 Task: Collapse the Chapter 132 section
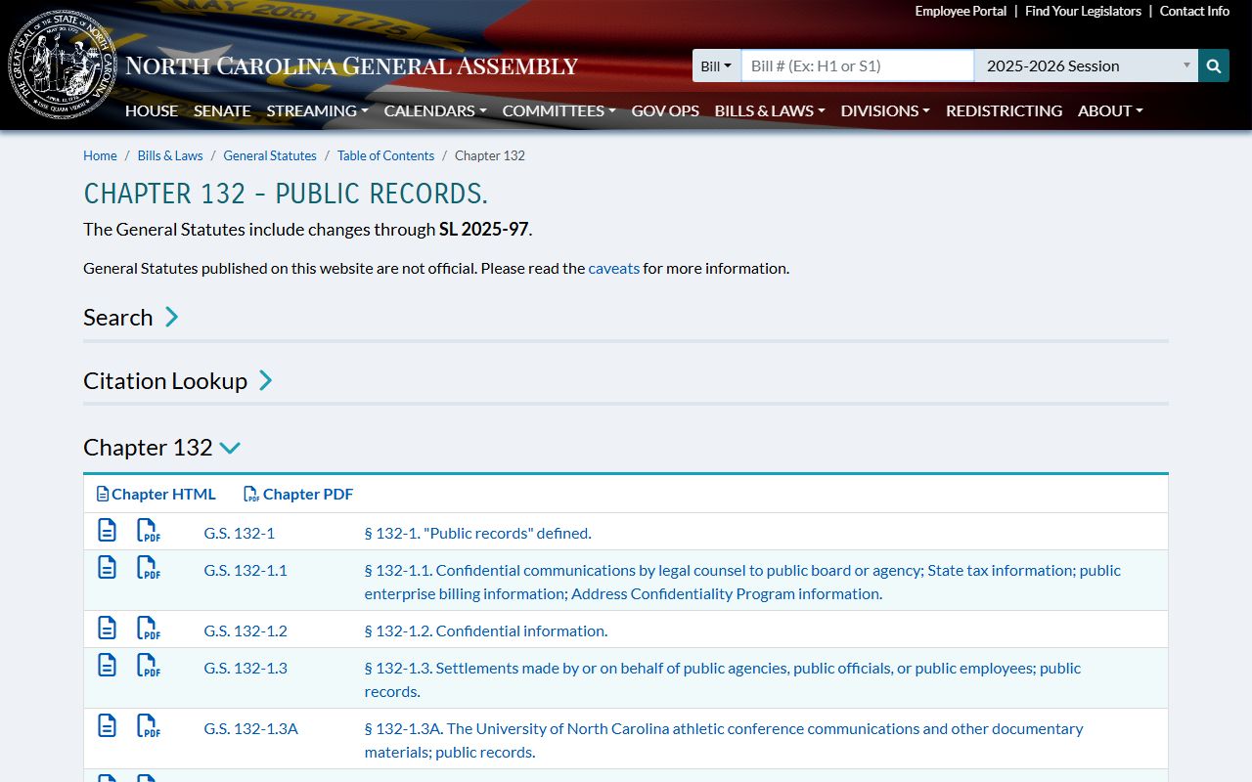click(161, 447)
